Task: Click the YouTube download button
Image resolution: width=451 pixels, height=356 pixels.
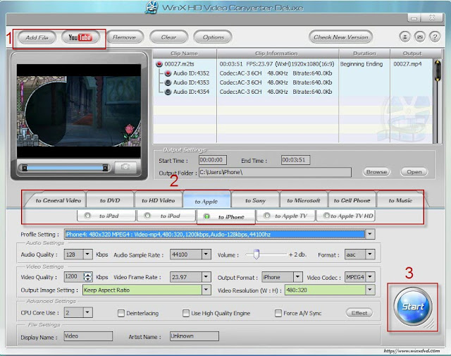Action: click(x=80, y=37)
